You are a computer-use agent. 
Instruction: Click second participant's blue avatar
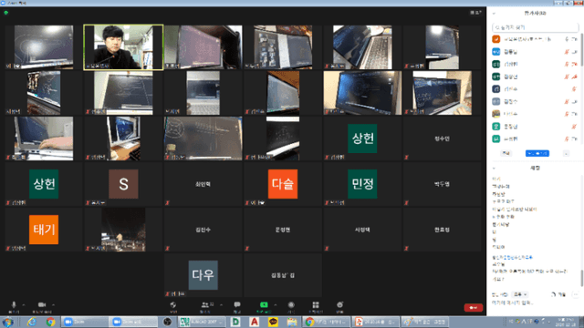(x=496, y=52)
